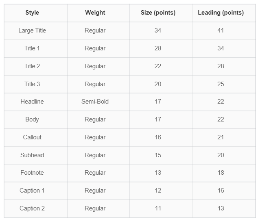Select the Headline style cell
This screenshot has width=260, height=221.
[32, 102]
